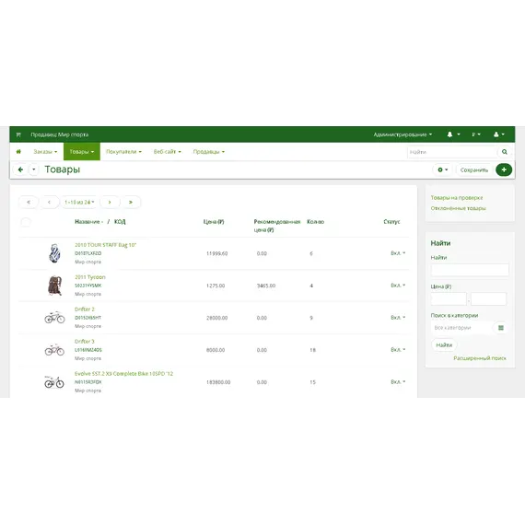Sort by Кол-во column header
525x525 pixels.
tap(315, 222)
